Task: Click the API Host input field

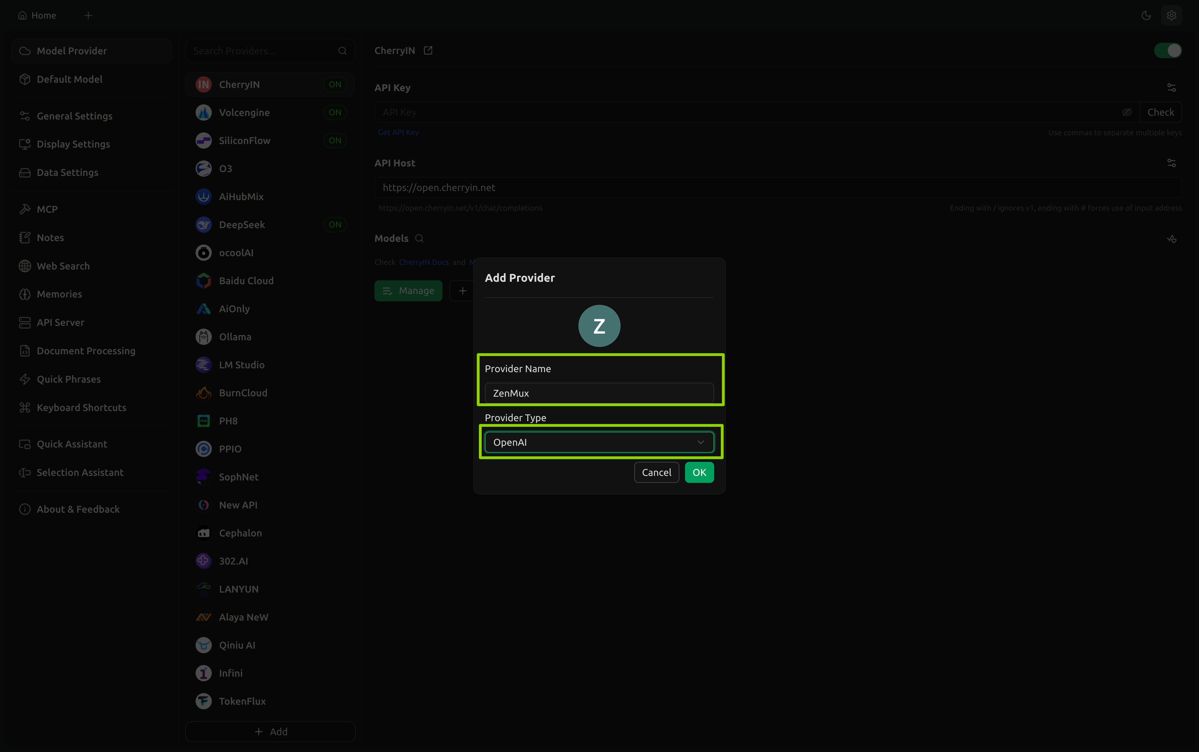Action: pyautogui.click(x=778, y=187)
